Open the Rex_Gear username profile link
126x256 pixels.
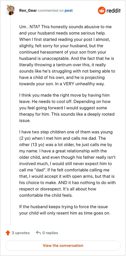(28, 10)
